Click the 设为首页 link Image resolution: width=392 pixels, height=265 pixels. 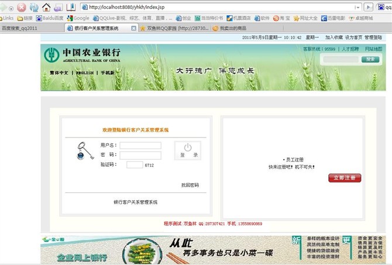pyautogui.click(x=353, y=37)
